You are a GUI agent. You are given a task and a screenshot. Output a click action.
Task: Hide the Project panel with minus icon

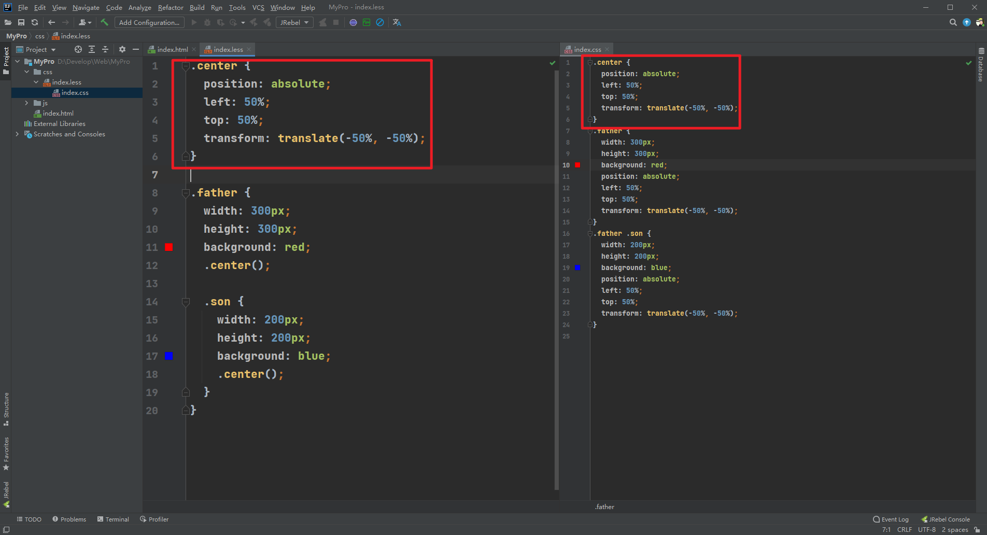pos(136,49)
